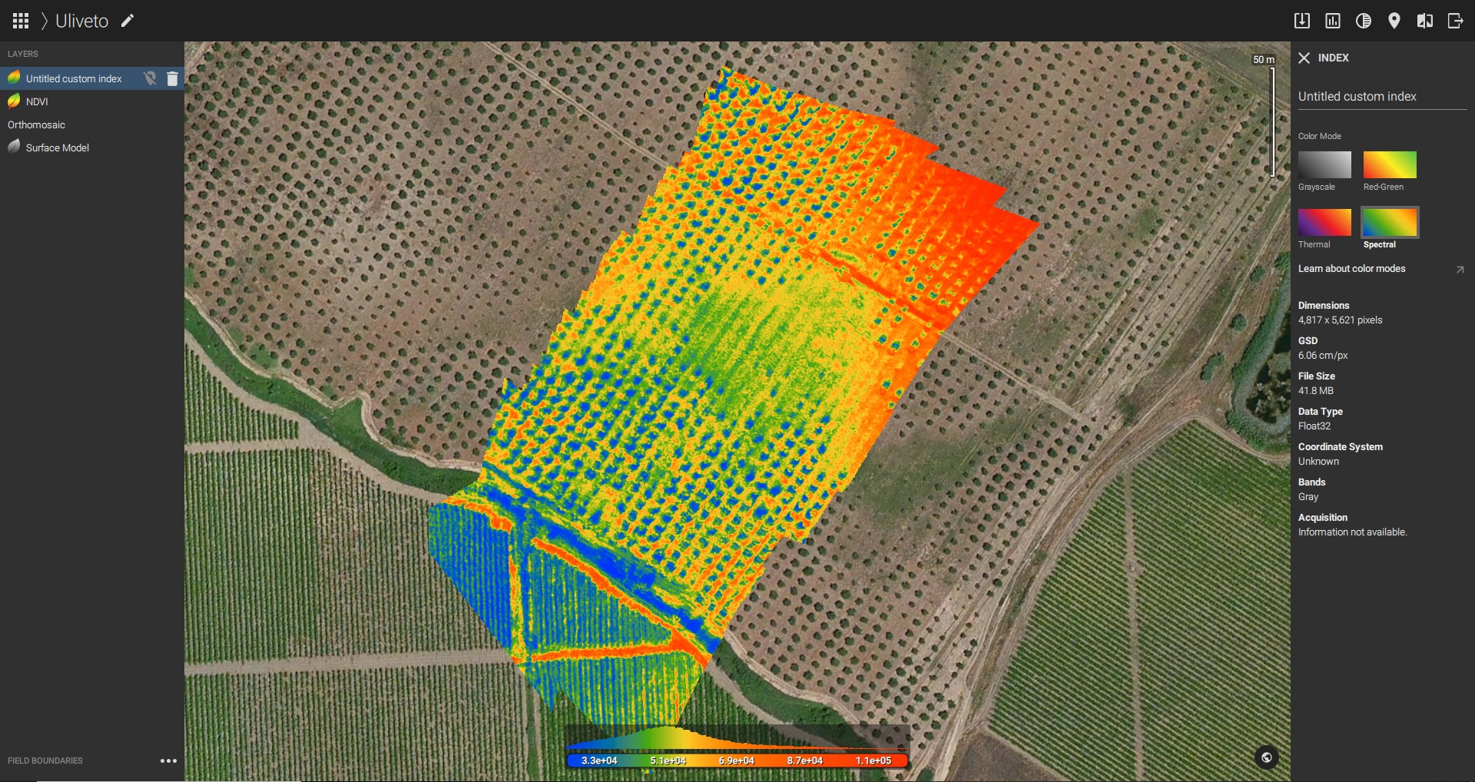Click the export/exit arrow icon
Screen dimensions: 1475x782
click(1455, 21)
